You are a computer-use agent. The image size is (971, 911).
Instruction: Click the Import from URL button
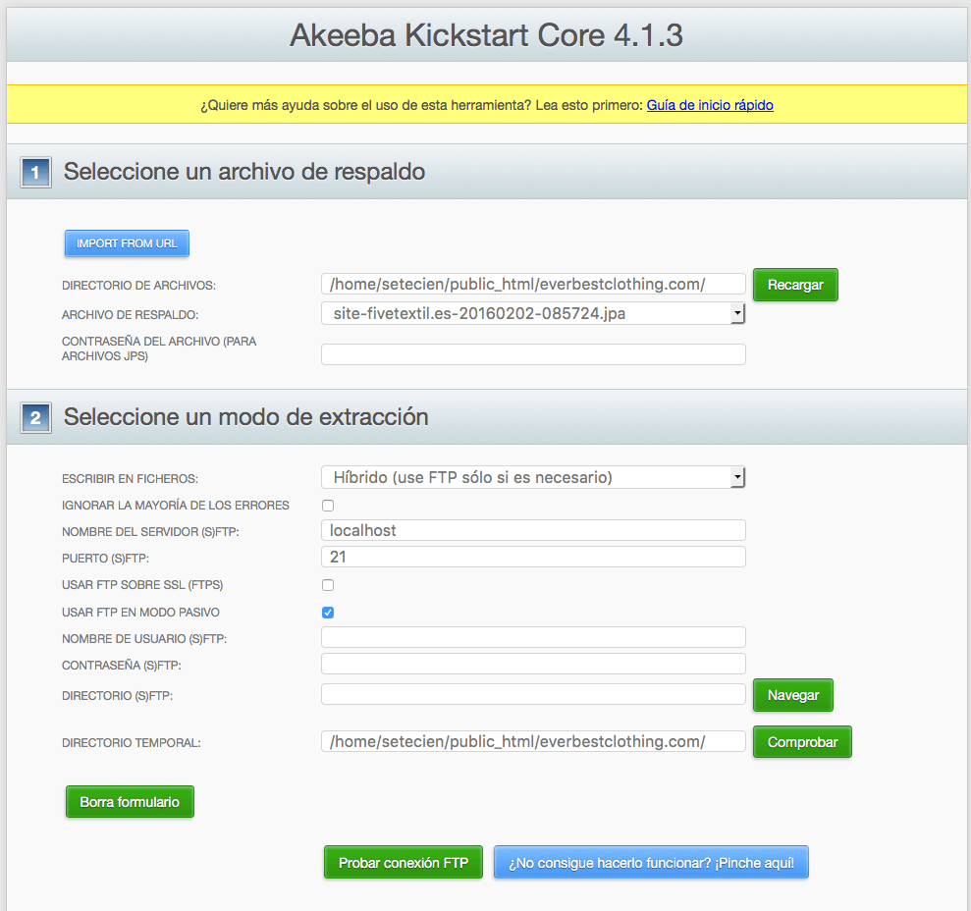tap(127, 243)
